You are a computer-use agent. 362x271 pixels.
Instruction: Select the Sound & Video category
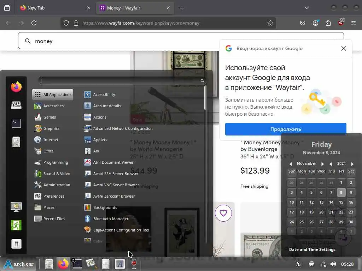point(52,174)
